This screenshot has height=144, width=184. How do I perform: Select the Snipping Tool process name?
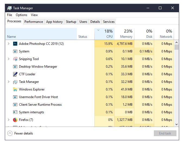coord(29,59)
